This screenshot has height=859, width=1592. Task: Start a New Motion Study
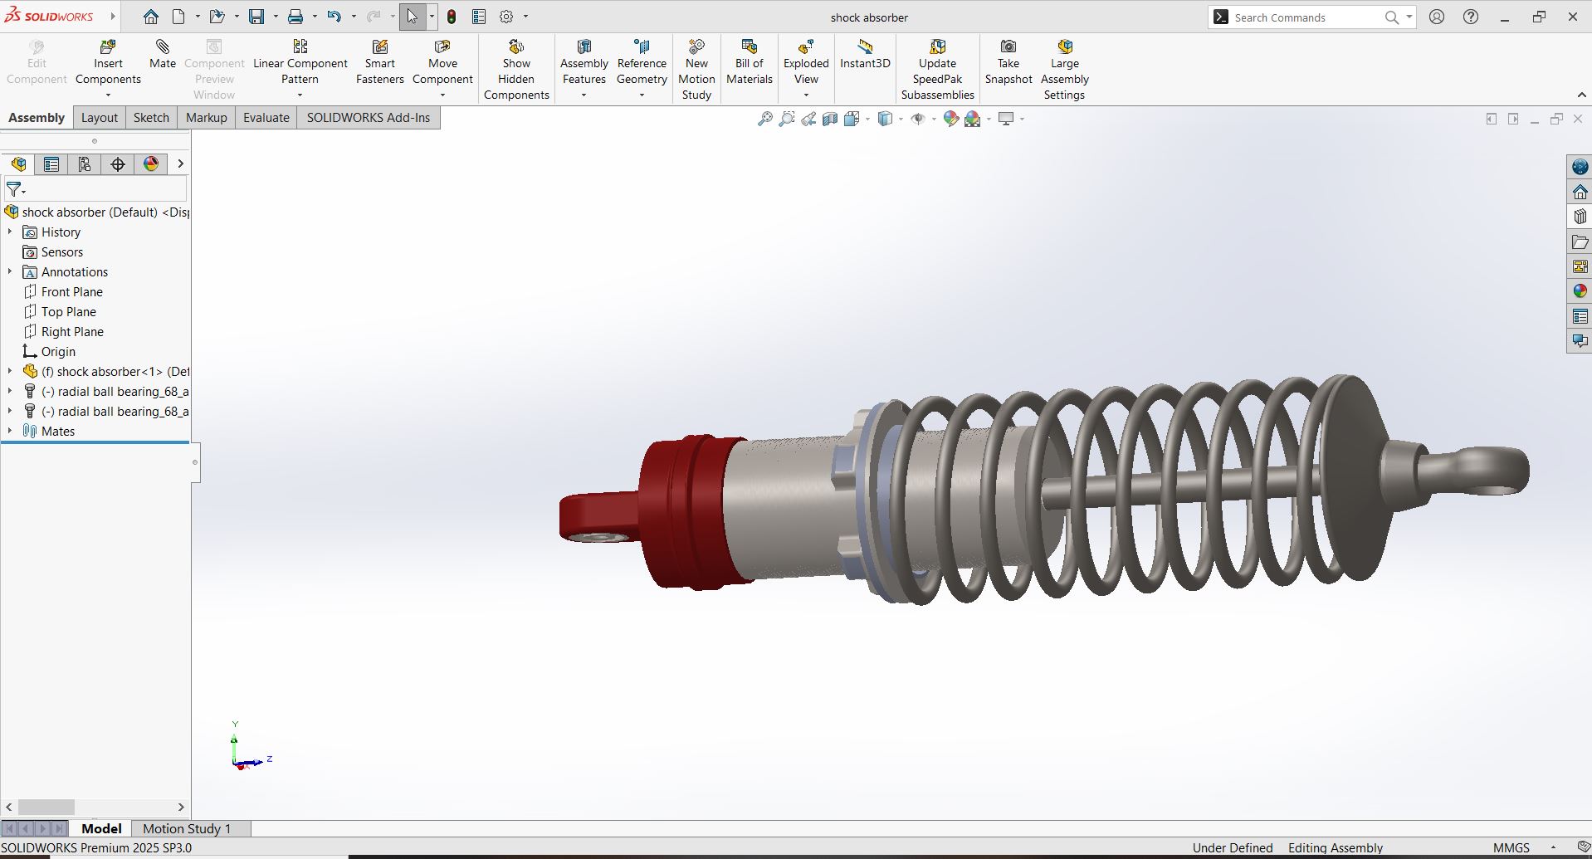[696, 71]
